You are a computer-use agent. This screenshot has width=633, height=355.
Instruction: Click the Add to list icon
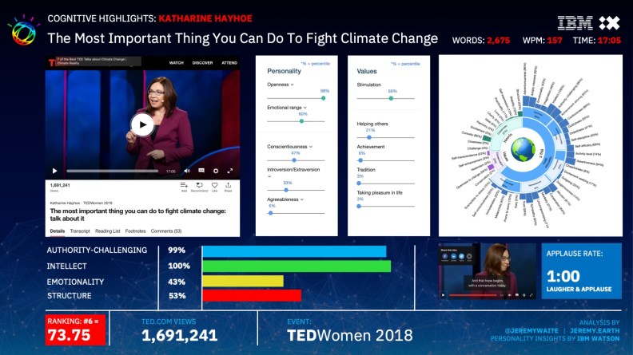(184, 187)
